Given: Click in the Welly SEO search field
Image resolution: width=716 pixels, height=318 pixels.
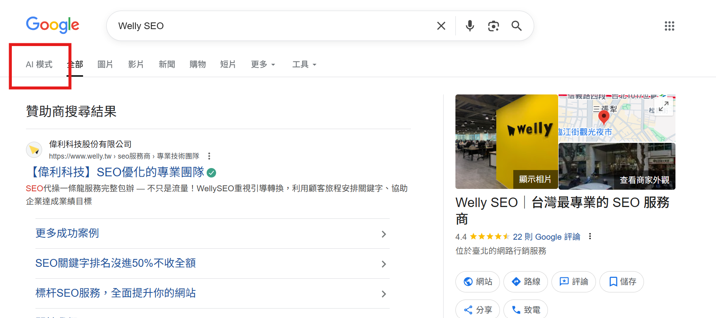Looking at the screenshot, I should point(272,26).
